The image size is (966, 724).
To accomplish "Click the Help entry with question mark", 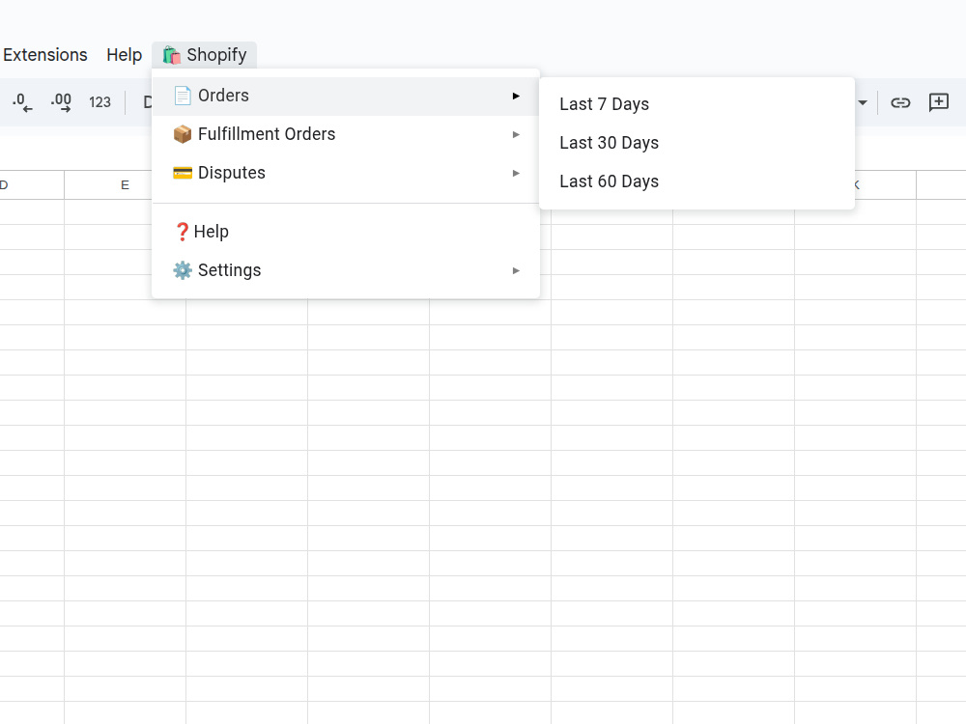I will point(346,232).
